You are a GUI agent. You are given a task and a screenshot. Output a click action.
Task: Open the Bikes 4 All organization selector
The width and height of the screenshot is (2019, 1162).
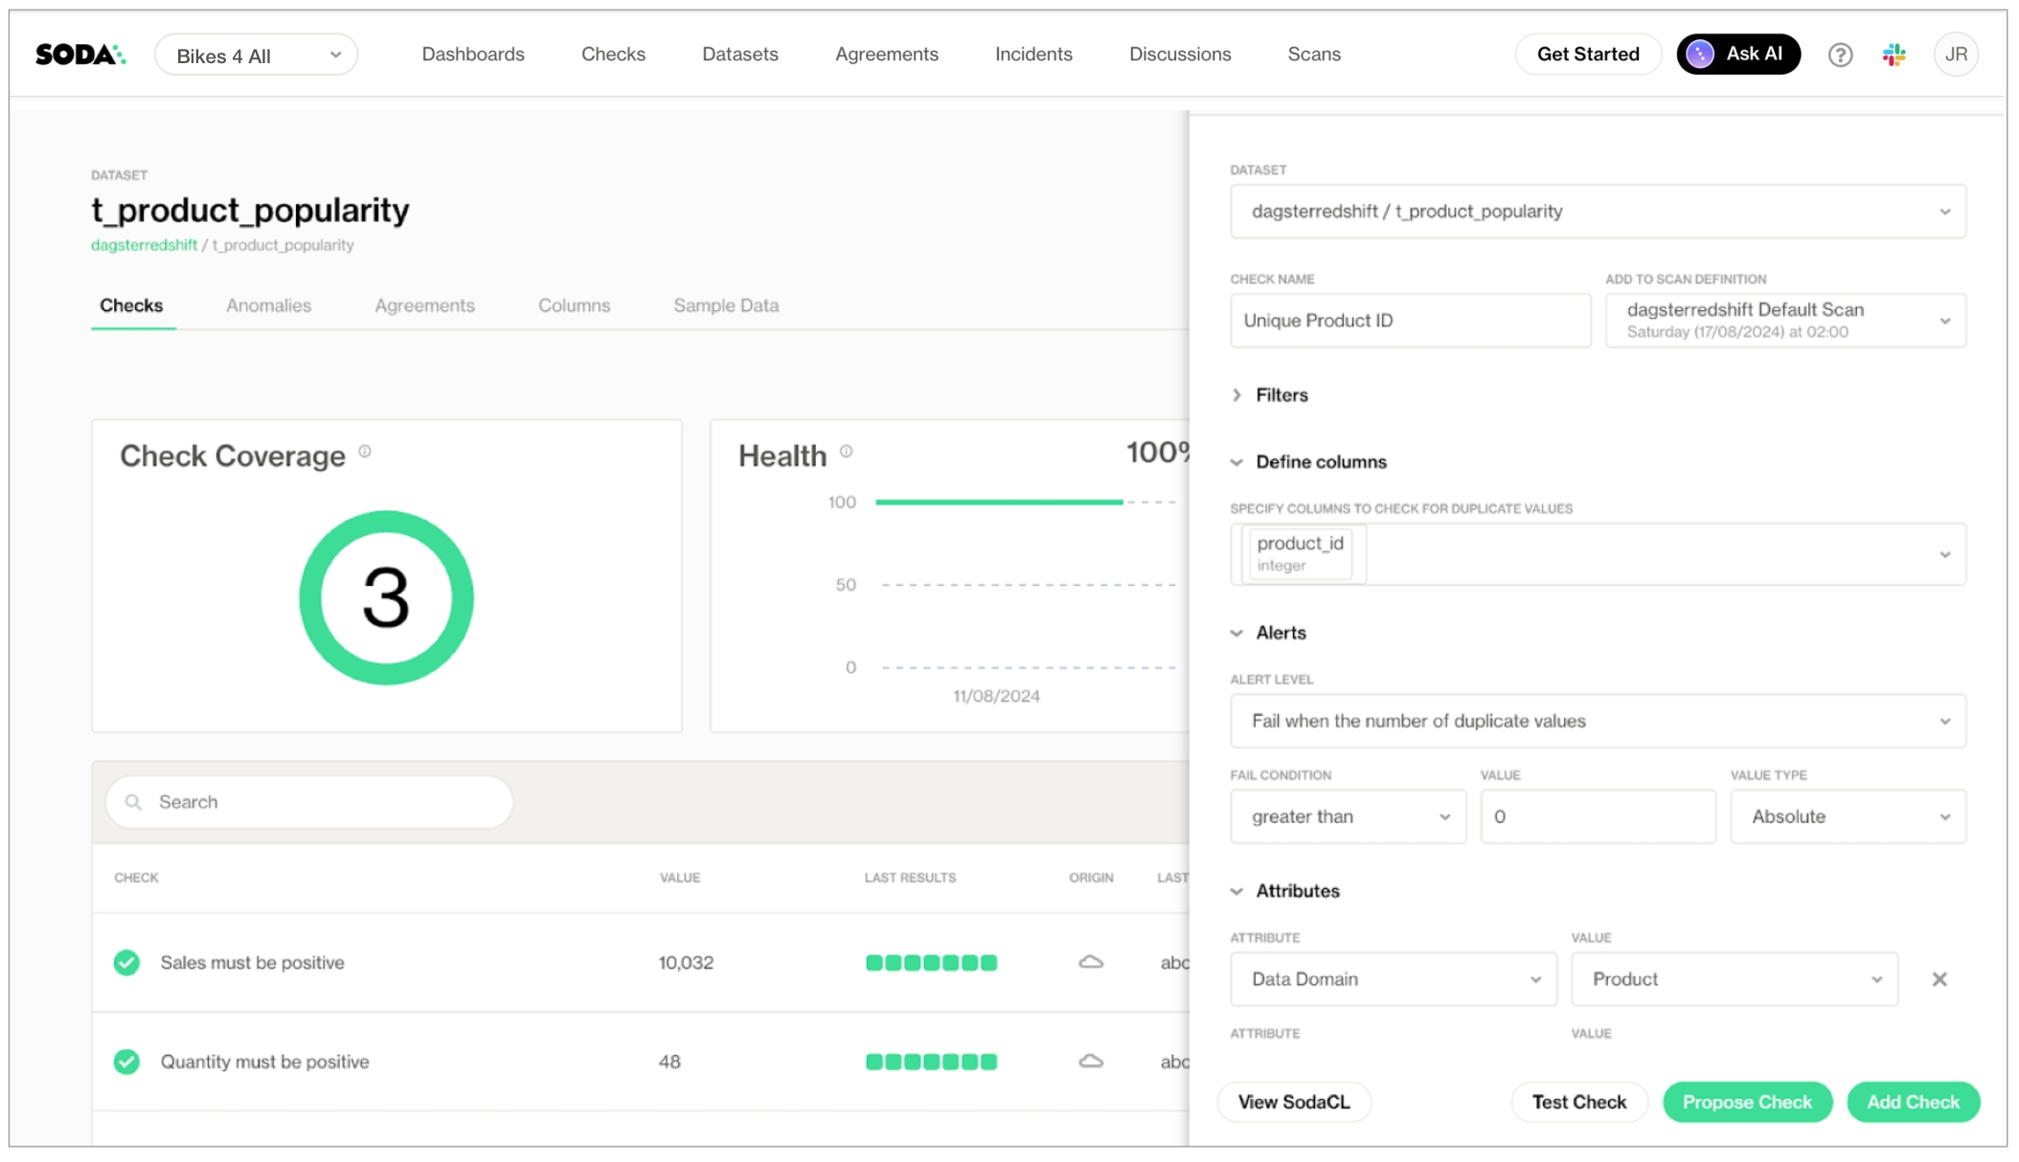256,56
